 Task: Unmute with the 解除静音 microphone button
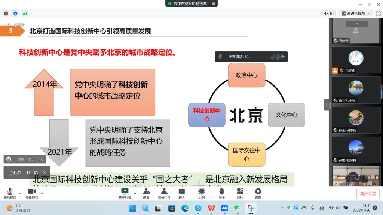click(x=10, y=194)
